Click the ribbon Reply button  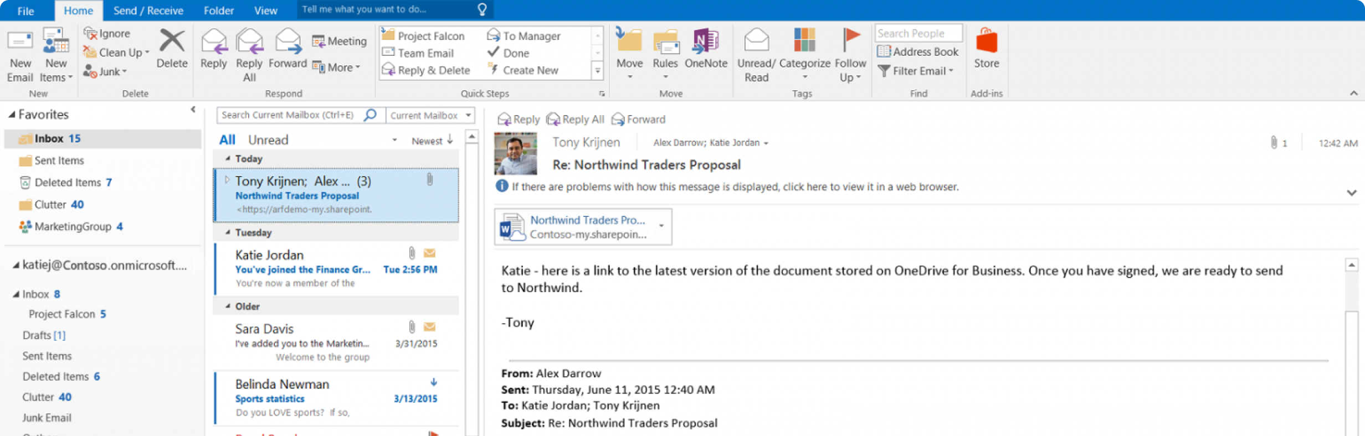pos(213,49)
